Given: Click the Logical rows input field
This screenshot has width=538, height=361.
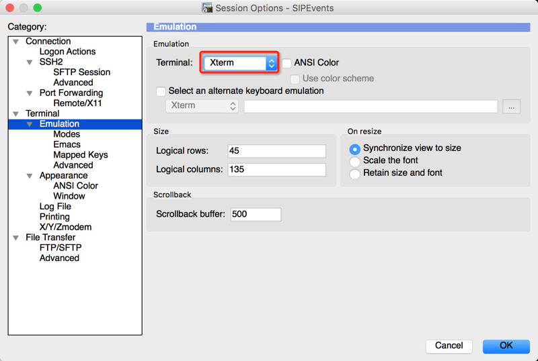Looking at the screenshot, I should 276,151.
